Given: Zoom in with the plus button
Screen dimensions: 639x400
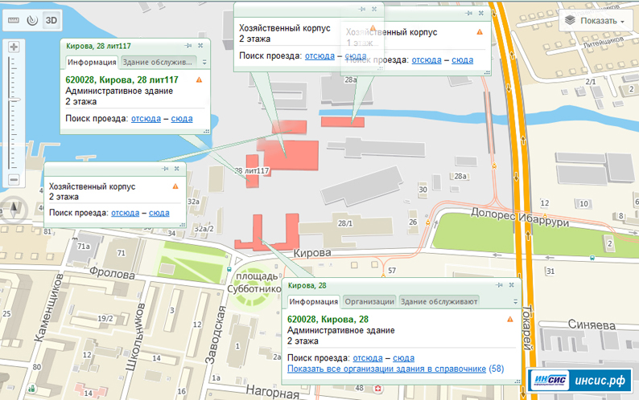Looking at the screenshot, I should coord(14,47).
